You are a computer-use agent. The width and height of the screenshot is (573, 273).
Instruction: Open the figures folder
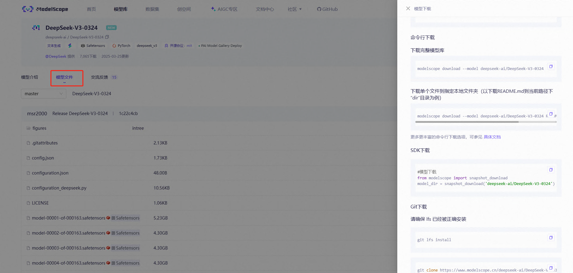pos(39,128)
